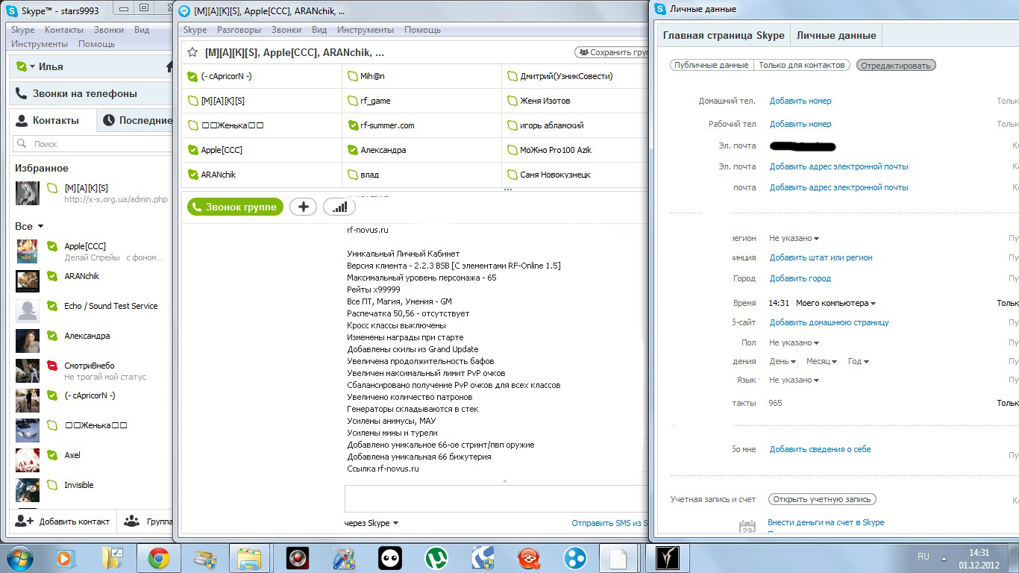This screenshot has height=573, width=1019.
Task: Open the panda face app on the taskbar
Action: point(389,558)
